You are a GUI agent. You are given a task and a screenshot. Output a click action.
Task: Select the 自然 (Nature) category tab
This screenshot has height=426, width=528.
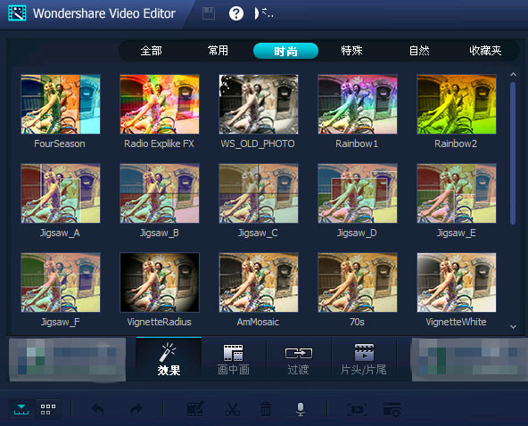[419, 51]
